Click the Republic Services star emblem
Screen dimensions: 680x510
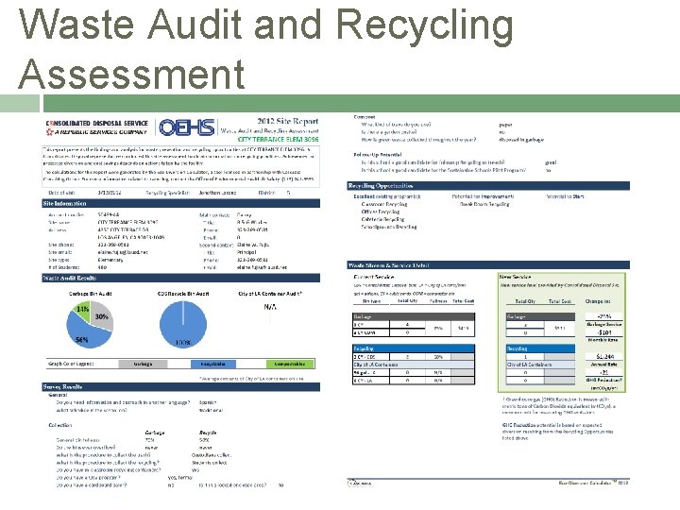click(x=49, y=131)
